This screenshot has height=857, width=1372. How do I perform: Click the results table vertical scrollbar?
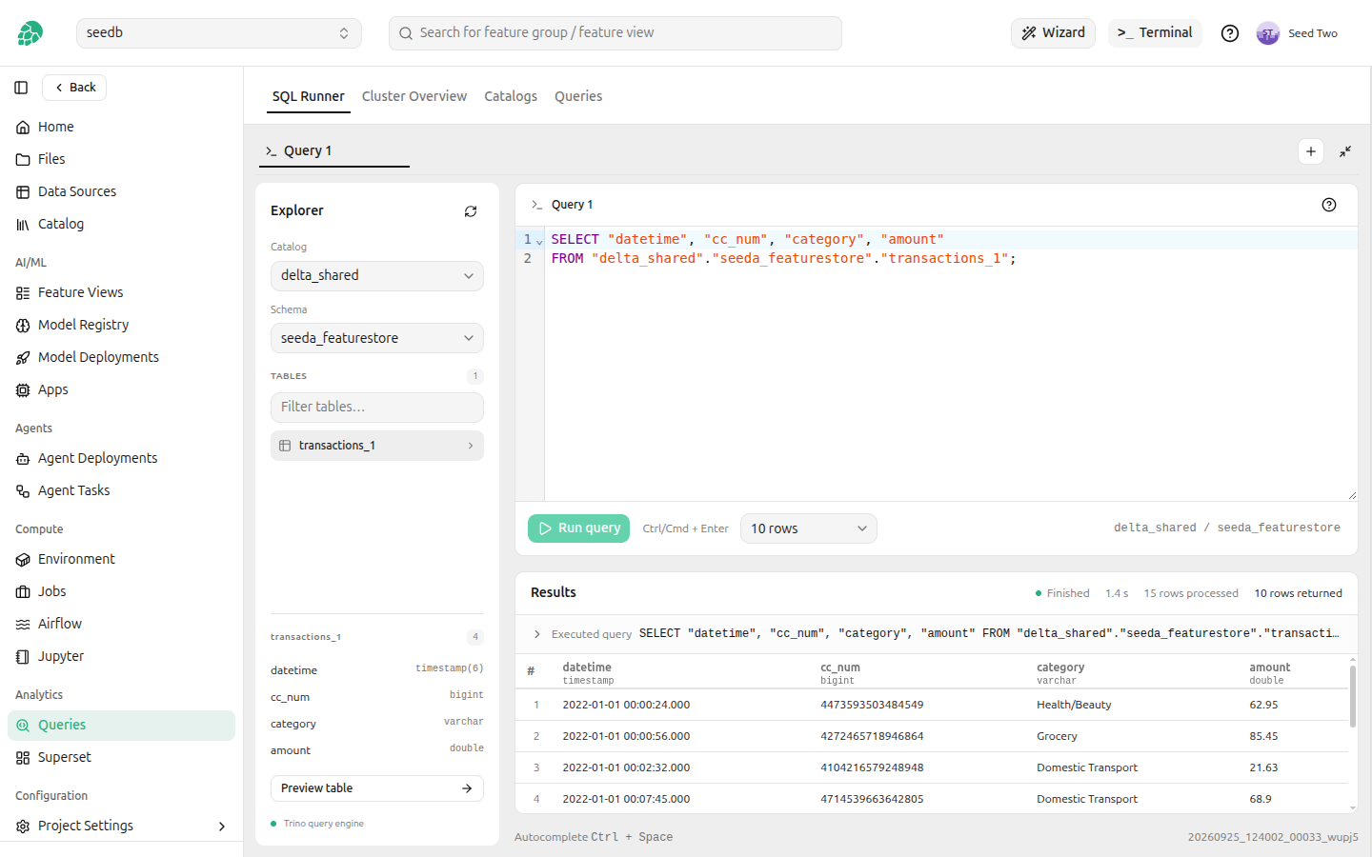1353,696
